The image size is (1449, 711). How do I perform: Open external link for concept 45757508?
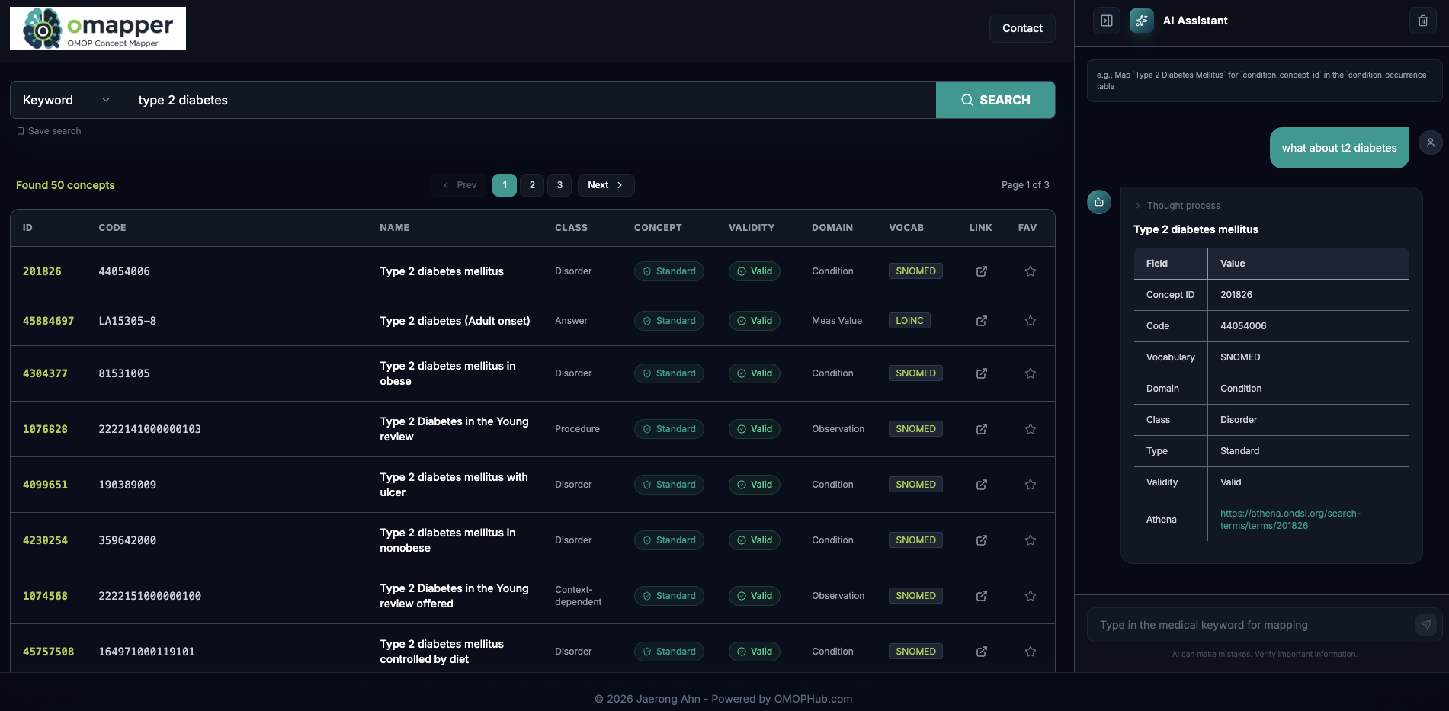click(x=982, y=652)
